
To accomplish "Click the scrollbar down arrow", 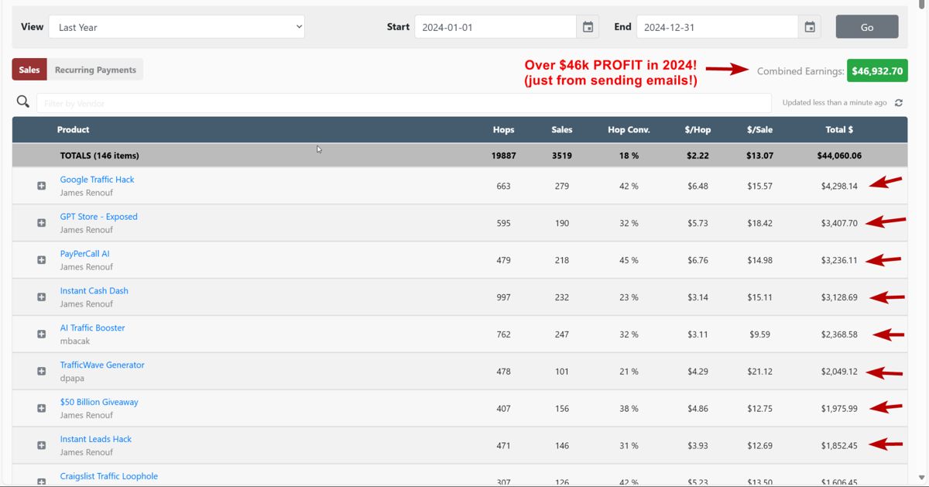I will point(921,478).
